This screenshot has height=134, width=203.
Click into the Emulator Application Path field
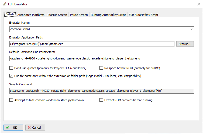point(92,44)
